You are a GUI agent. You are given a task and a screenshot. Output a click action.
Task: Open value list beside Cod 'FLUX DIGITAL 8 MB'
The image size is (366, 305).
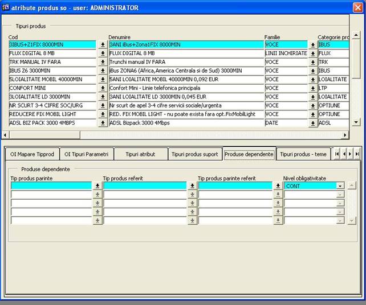tap(103, 53)
